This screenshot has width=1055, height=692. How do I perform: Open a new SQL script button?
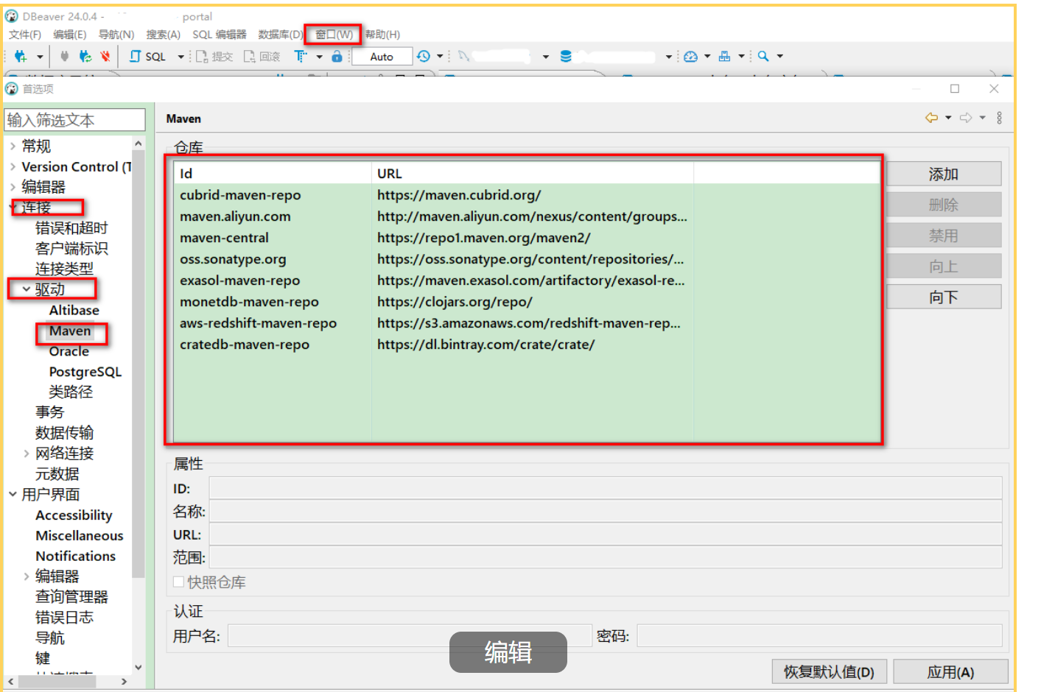147,57
